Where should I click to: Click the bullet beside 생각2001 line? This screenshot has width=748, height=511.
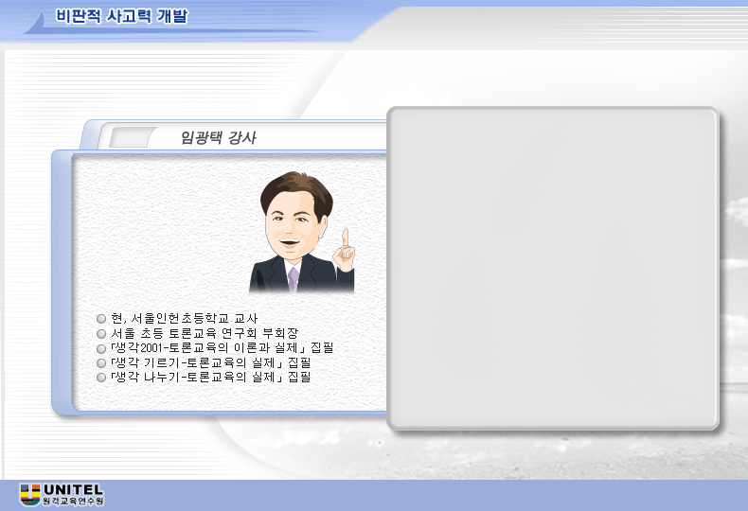pyautogui.click(x=101, y=348)
